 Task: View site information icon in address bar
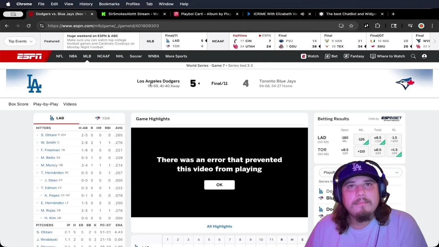point(41,26)
